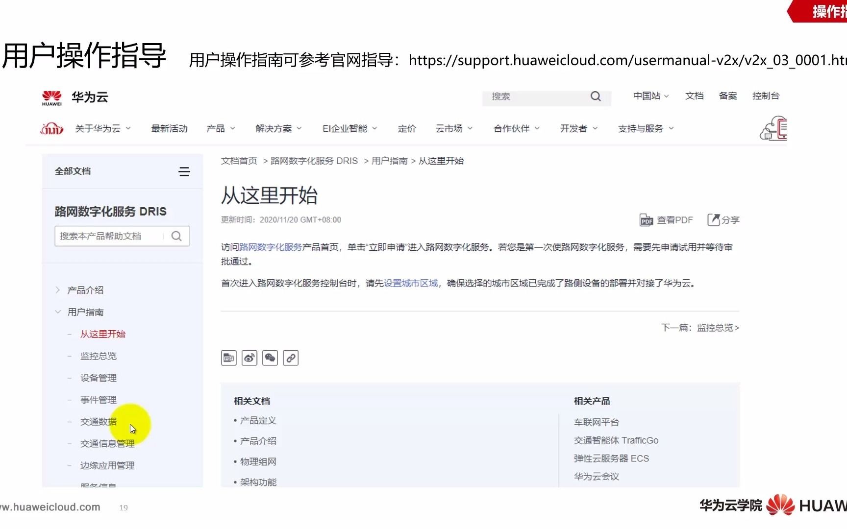Click the 分享 share icon
The image size is (847, 529).
(x=723, y=219)
